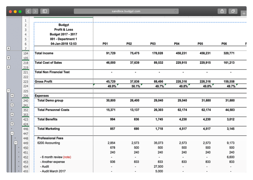
Task: Show all tabs overview
Action: (x=233, y=11)
